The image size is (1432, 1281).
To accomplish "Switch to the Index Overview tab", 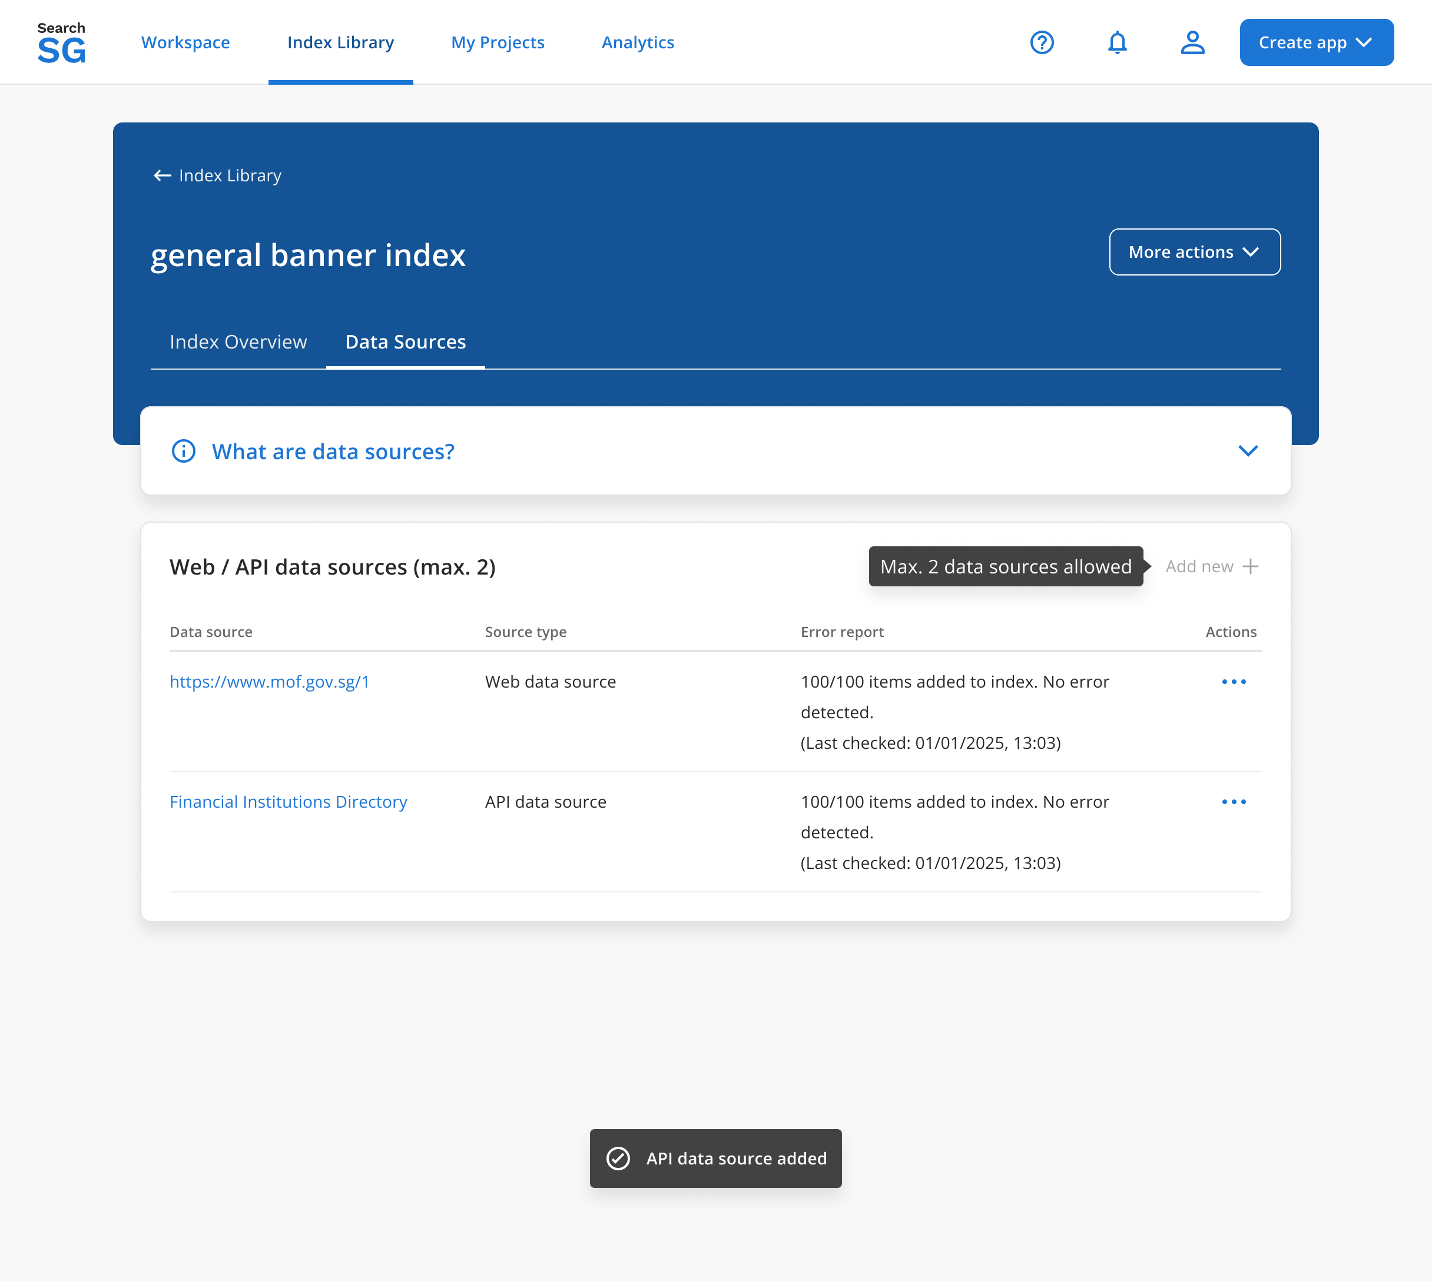I will (x=238, y=342).
